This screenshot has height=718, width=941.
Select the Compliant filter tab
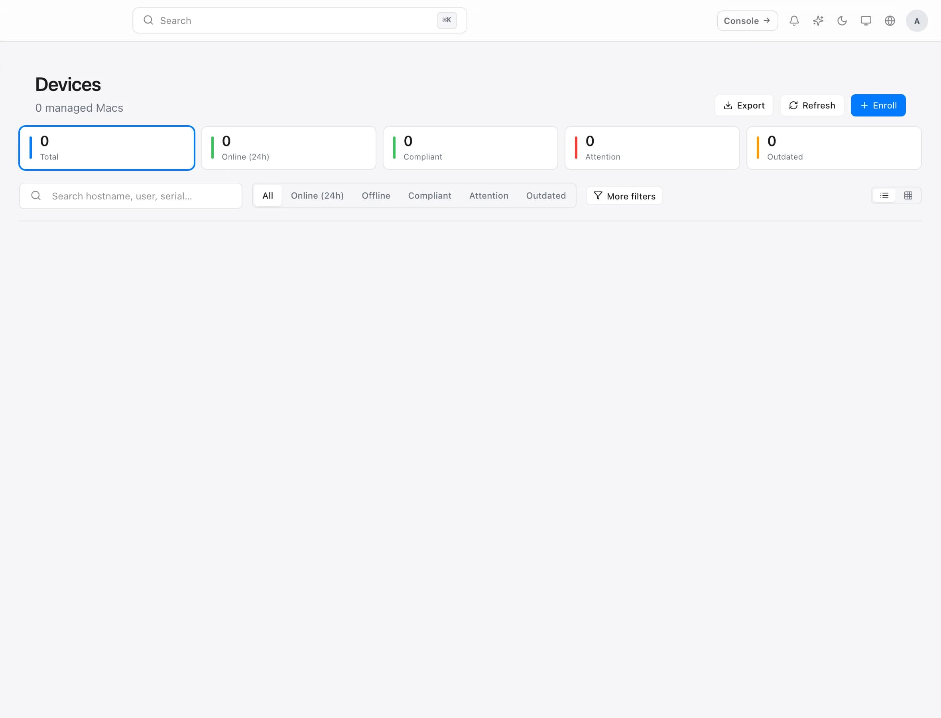pos(430,195)
